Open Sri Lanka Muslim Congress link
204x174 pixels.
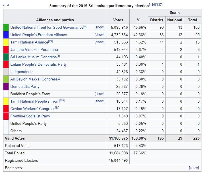point(34,57)
